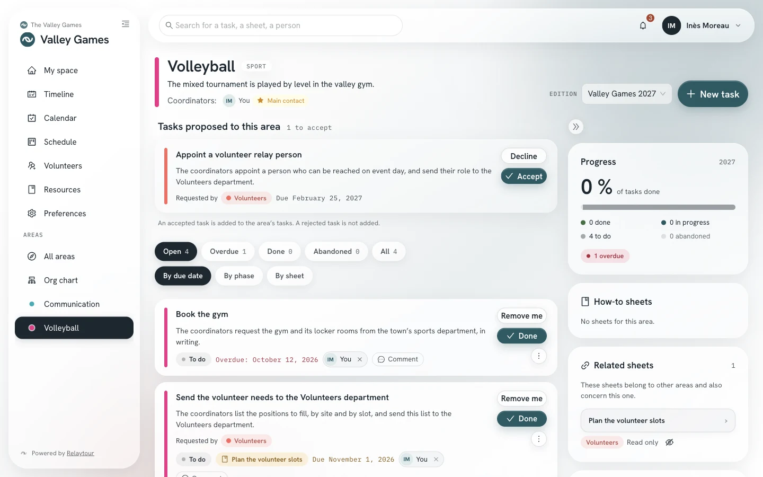Click Volunteers tag on Send volunteer needs
763x477 pixels.
click(247, 441)
